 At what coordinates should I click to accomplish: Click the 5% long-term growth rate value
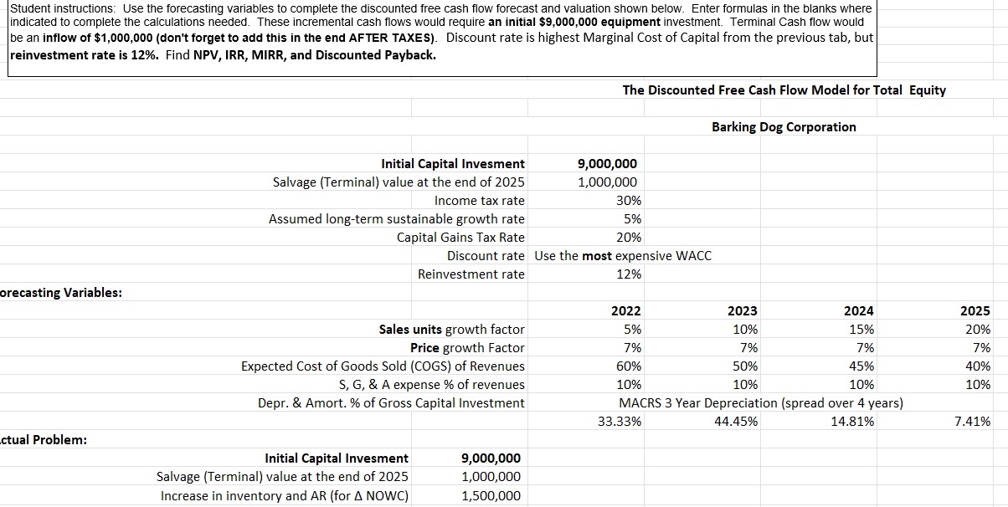click(632, 218)
